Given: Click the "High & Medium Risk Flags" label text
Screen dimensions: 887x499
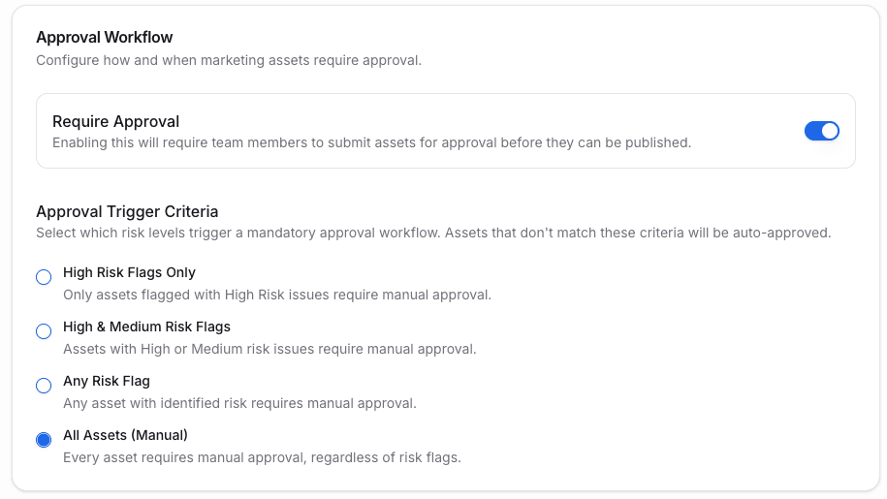Looking at the screenshot, I should click(x=146, y=327).
